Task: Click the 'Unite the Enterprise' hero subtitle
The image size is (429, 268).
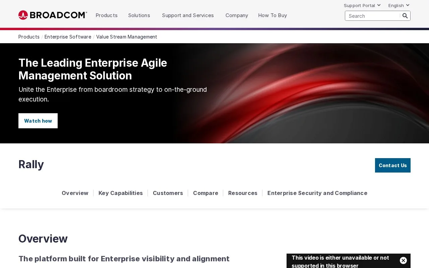Action: click(113, 94)
